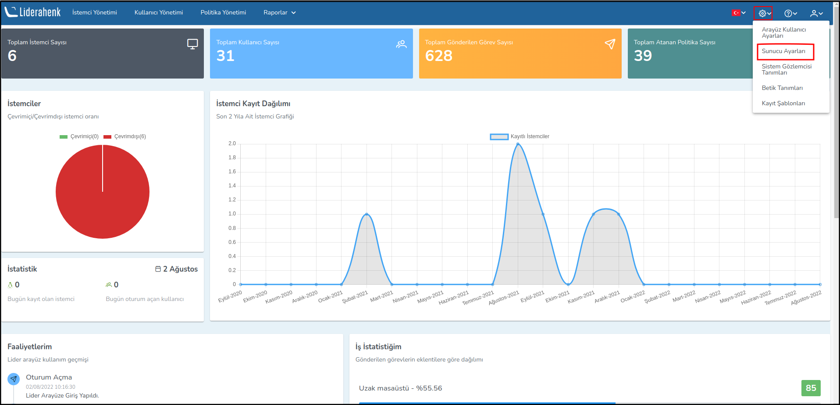The image size is (840, 405).
Task: Open the help question mark menu
Action: [790, 13]
